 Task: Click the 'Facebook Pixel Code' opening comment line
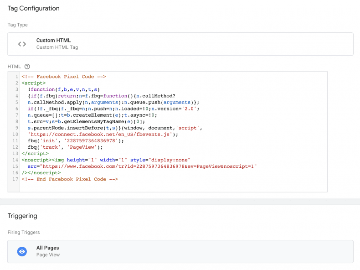coord(64,77)
